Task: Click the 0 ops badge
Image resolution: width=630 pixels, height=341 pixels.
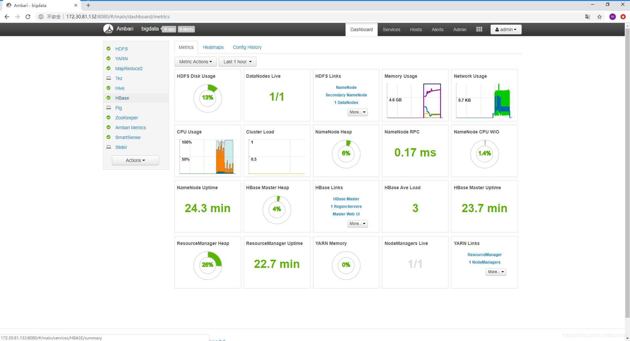Action: click(x=169, y=29)
